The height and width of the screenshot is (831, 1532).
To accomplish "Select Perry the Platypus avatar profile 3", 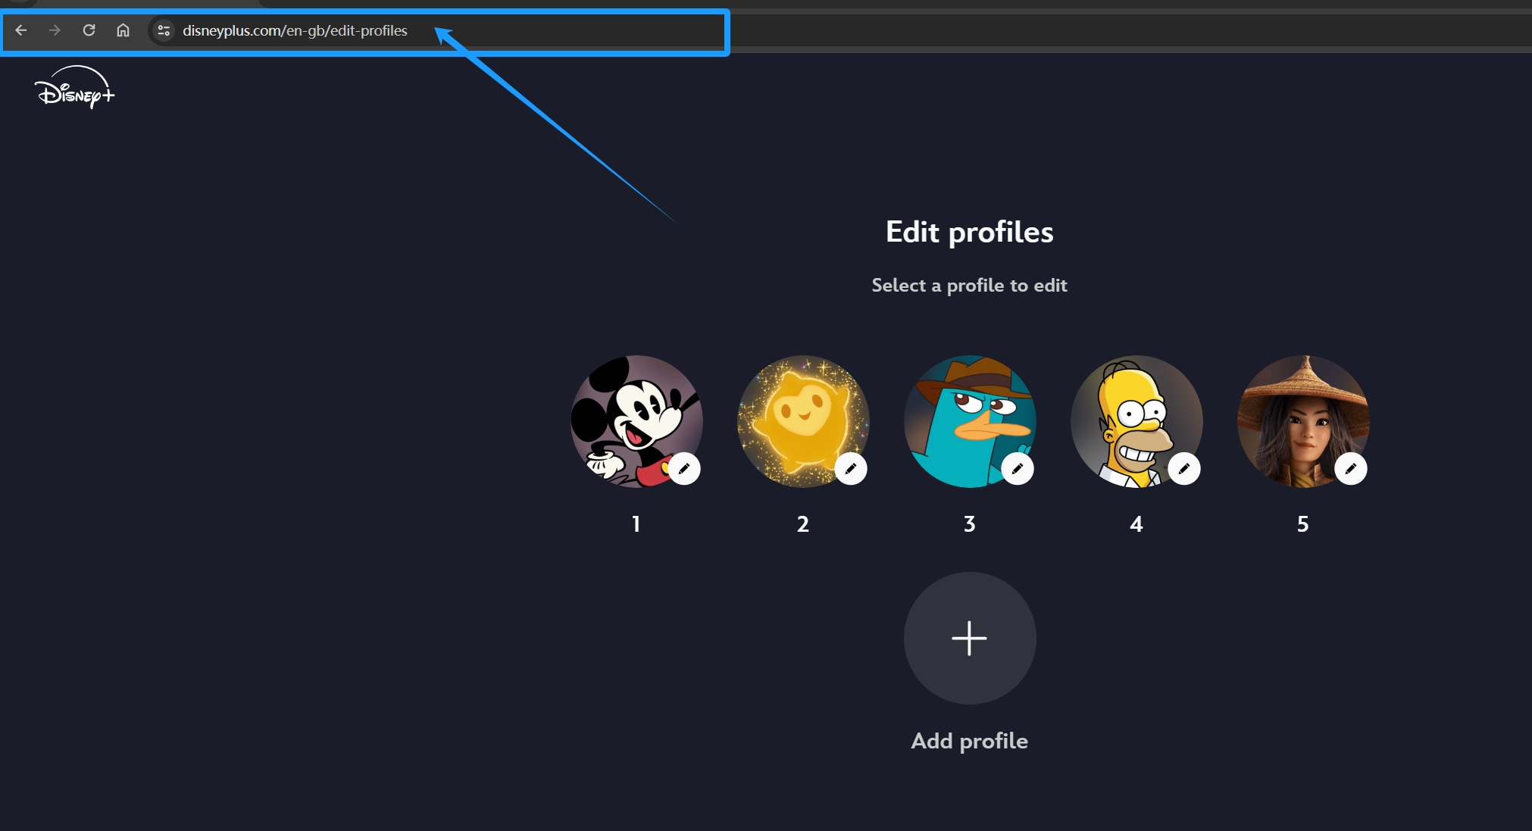I will 970,421.
